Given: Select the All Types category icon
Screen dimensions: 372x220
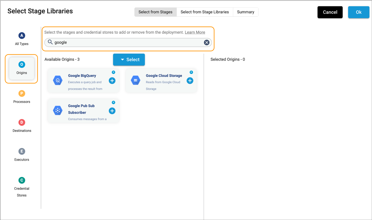Looking at the screenshot, I should point(22,35).
